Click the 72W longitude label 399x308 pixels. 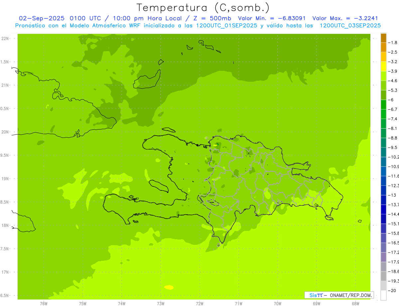tap(199, 304)
